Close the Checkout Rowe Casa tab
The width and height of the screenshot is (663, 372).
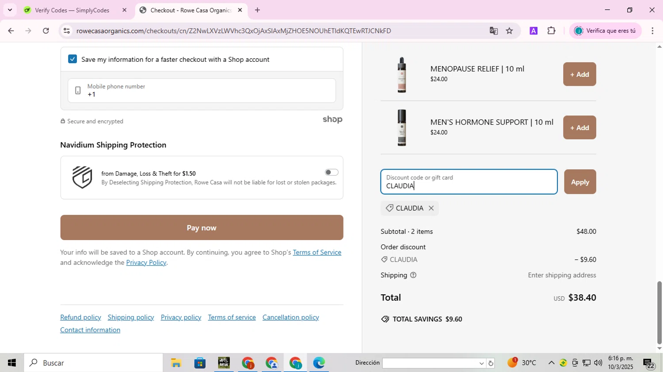(x=240, y=10)
